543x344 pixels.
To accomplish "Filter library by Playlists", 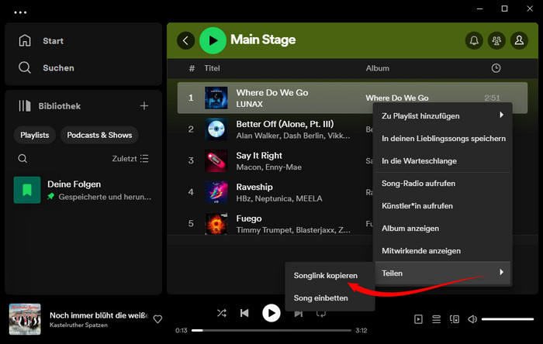I will click(x=35, y=135).
